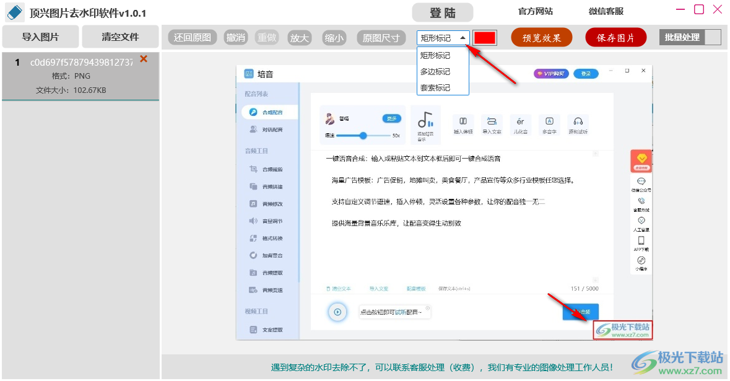Click 儿化音 ér icon in loaded image
The image size is (730, 381).
521,125
